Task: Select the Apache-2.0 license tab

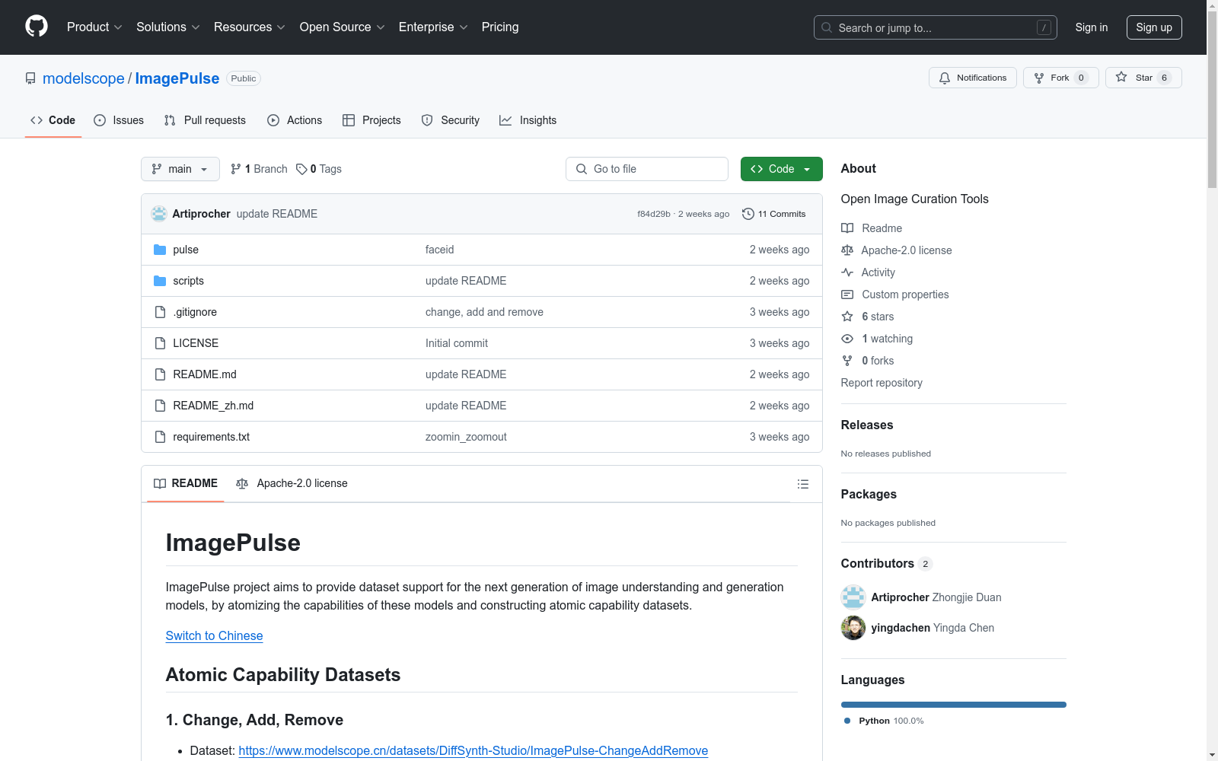Action: coord(292,483)
